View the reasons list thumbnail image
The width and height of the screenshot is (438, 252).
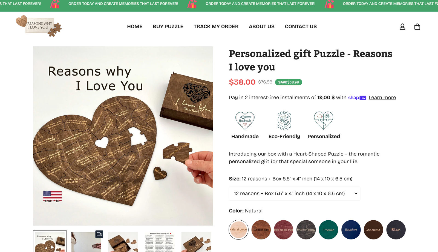160,242
